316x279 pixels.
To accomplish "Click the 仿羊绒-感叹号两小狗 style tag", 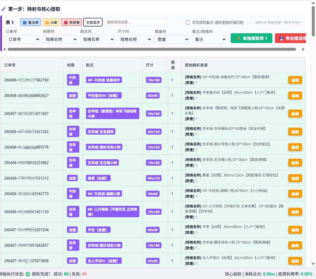I will [x=104, y=147].
